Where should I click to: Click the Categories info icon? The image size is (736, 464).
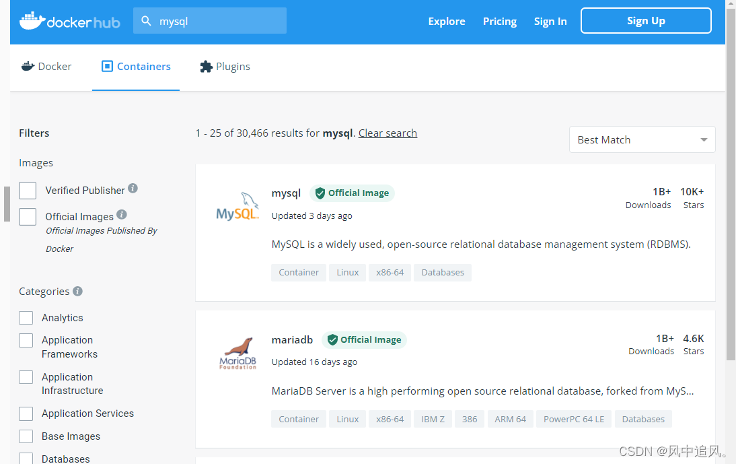77,291
